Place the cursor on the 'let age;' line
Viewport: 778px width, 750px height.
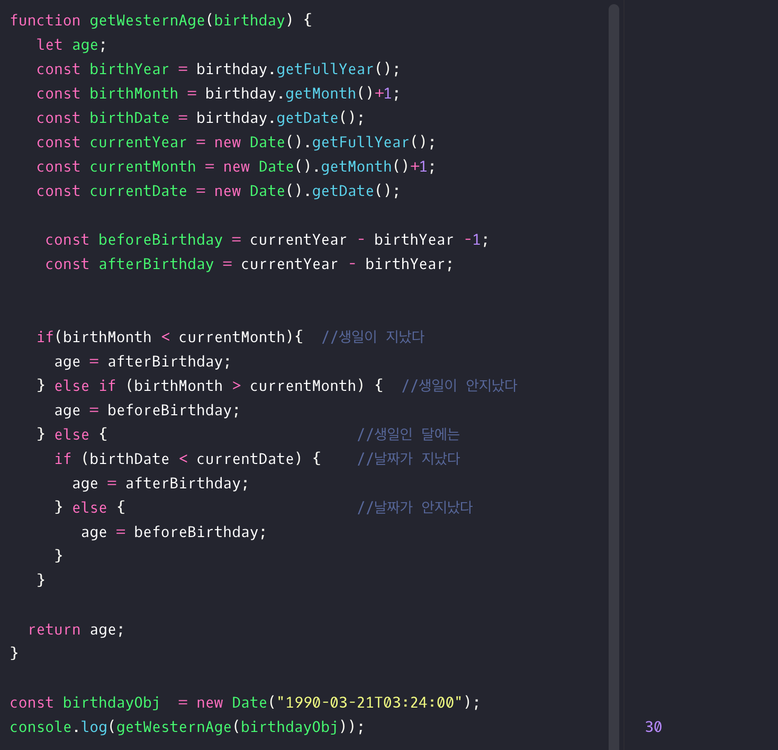71,44
